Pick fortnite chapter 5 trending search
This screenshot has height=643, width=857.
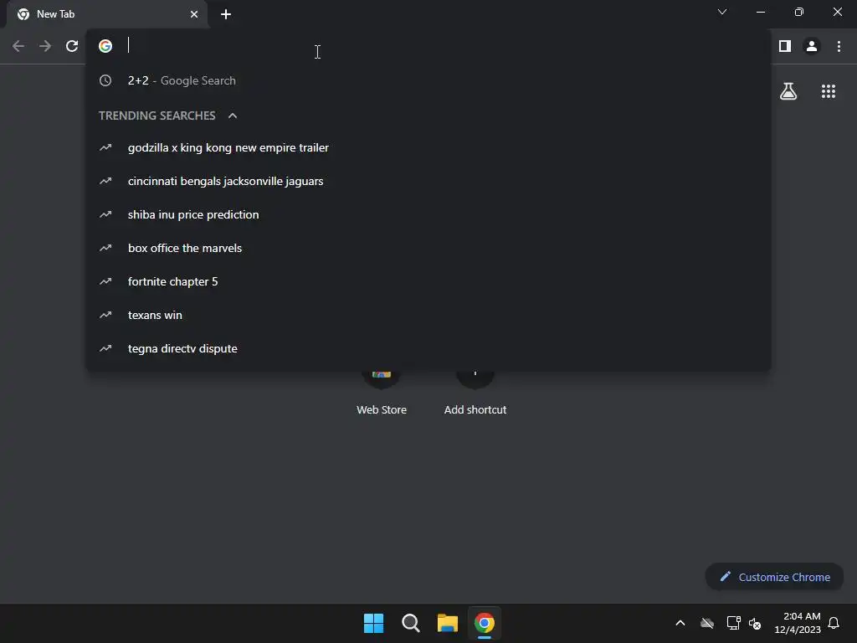(428, 281)
